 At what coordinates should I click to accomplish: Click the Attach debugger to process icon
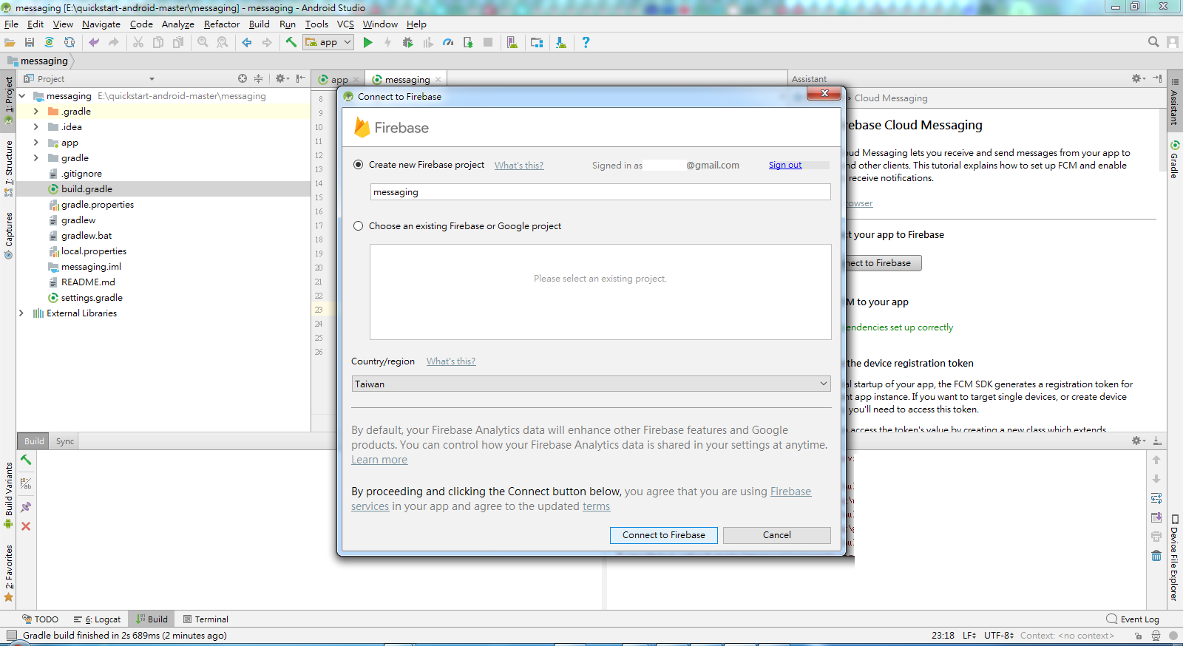click(x=468, y=43)
